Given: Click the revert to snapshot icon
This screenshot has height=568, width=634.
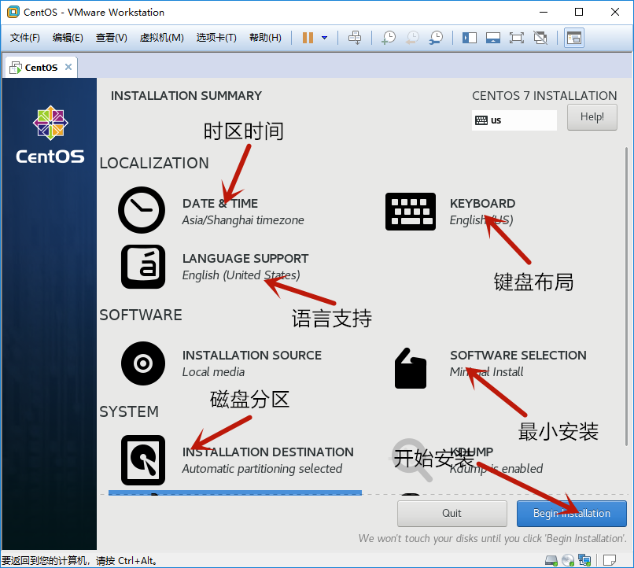Looking at the screenshot, I should click(412, 38).
